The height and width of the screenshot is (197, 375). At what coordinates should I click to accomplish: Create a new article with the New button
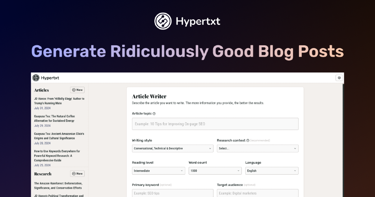77,90
